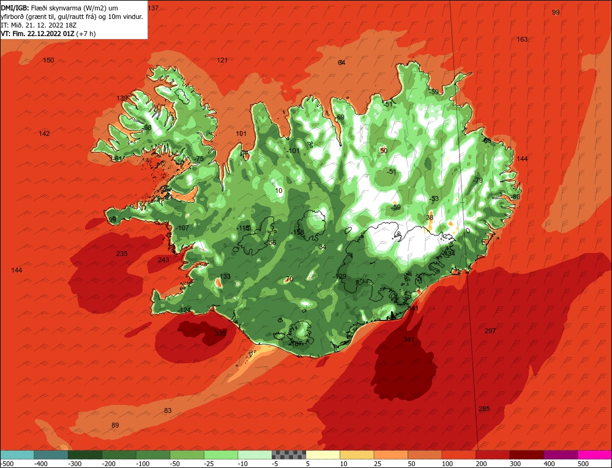Screen dimensions: 612x468
Task: Click the 'VT: Fim. 22.12.2022 01Z (+7 h)' line
Action: [48, 34]
